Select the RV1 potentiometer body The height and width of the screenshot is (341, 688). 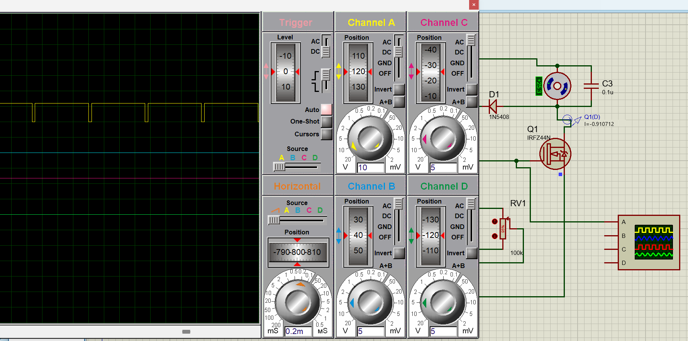coord(503,229)
